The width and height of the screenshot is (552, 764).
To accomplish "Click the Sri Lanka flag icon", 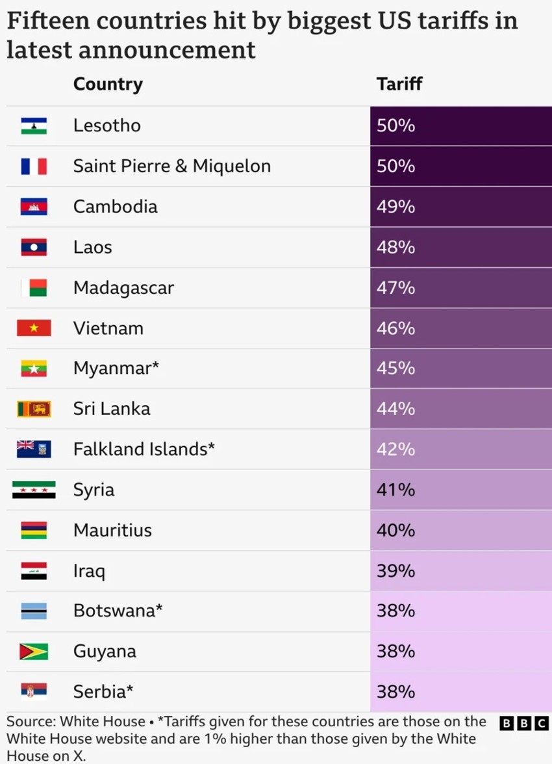I will (34, 409).
